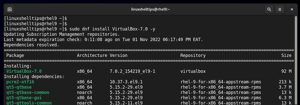Click the green VirtualBox-7.0 package name
Image resolution: width=300 pixels, height=105 pixels.
coord(24,71)
